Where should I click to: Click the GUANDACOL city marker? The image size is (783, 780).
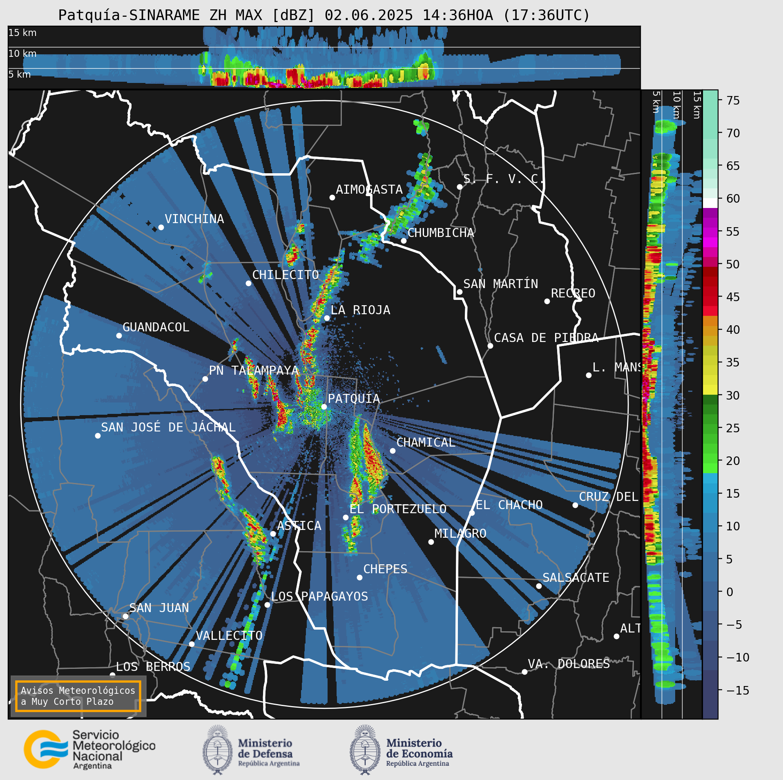click(x=119, y=335)
